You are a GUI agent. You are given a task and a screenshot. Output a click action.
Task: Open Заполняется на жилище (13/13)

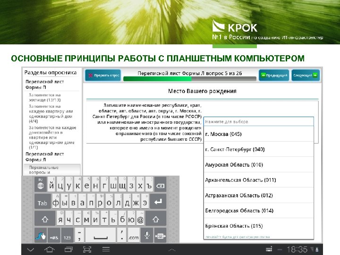(x=45, y=97)
